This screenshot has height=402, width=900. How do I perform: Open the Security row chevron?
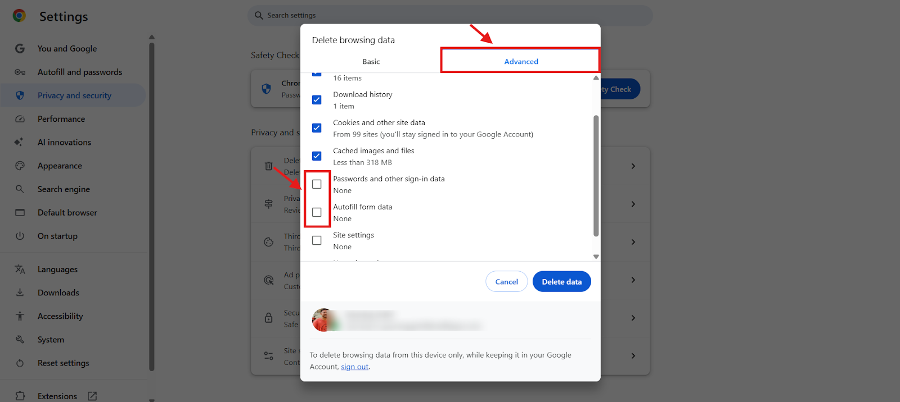pyautogui.click(x=633, y=318)
